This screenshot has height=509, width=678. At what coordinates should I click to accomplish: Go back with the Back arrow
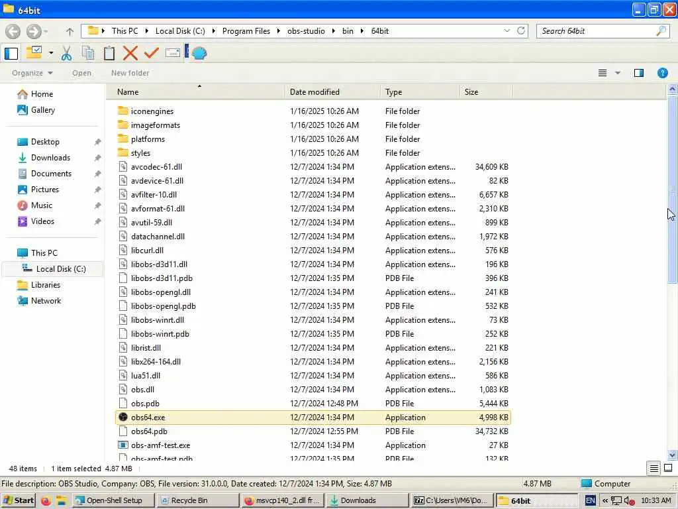point(13,31)
